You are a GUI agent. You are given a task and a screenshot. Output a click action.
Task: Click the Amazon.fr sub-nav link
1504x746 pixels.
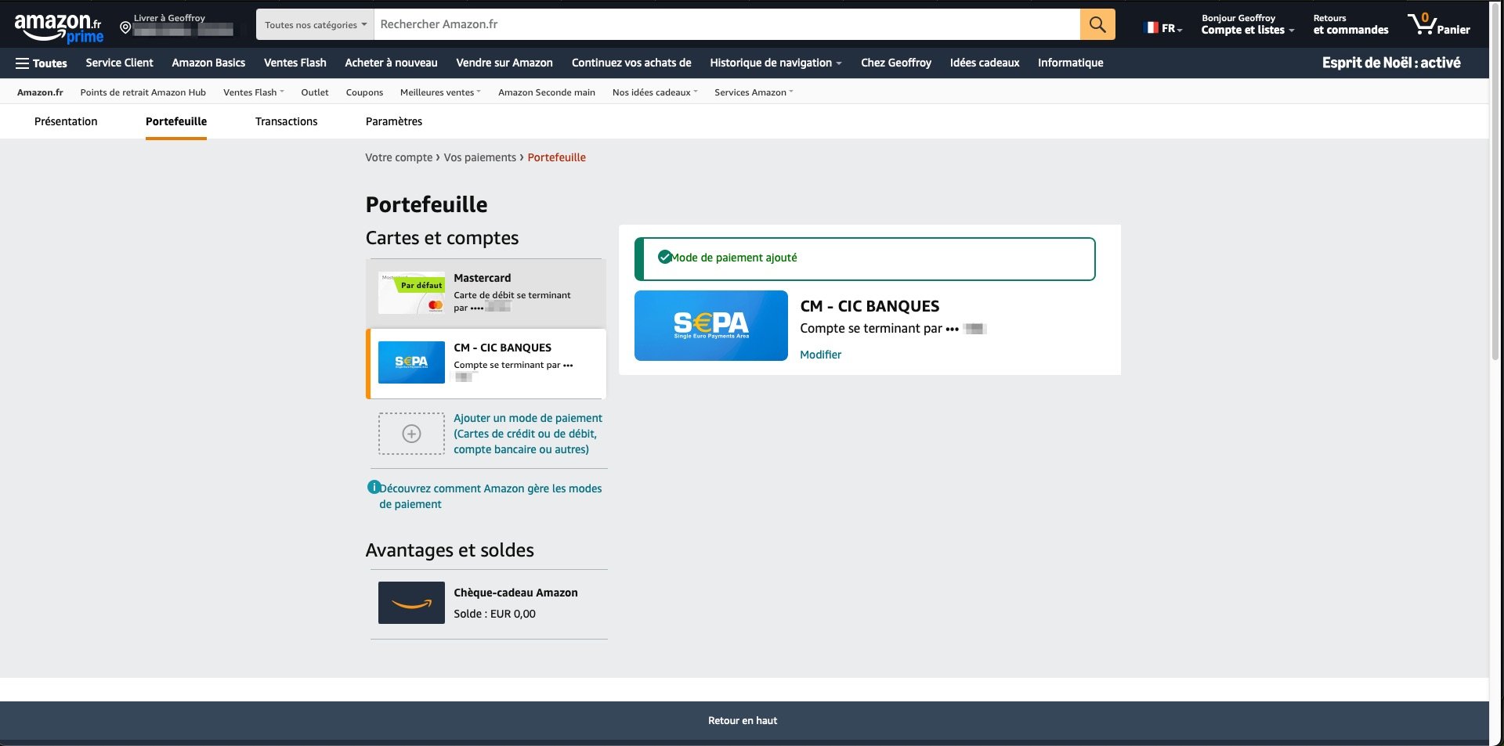click(40, 92)
